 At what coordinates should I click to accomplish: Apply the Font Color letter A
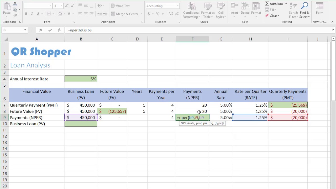(x=69, y=14)
